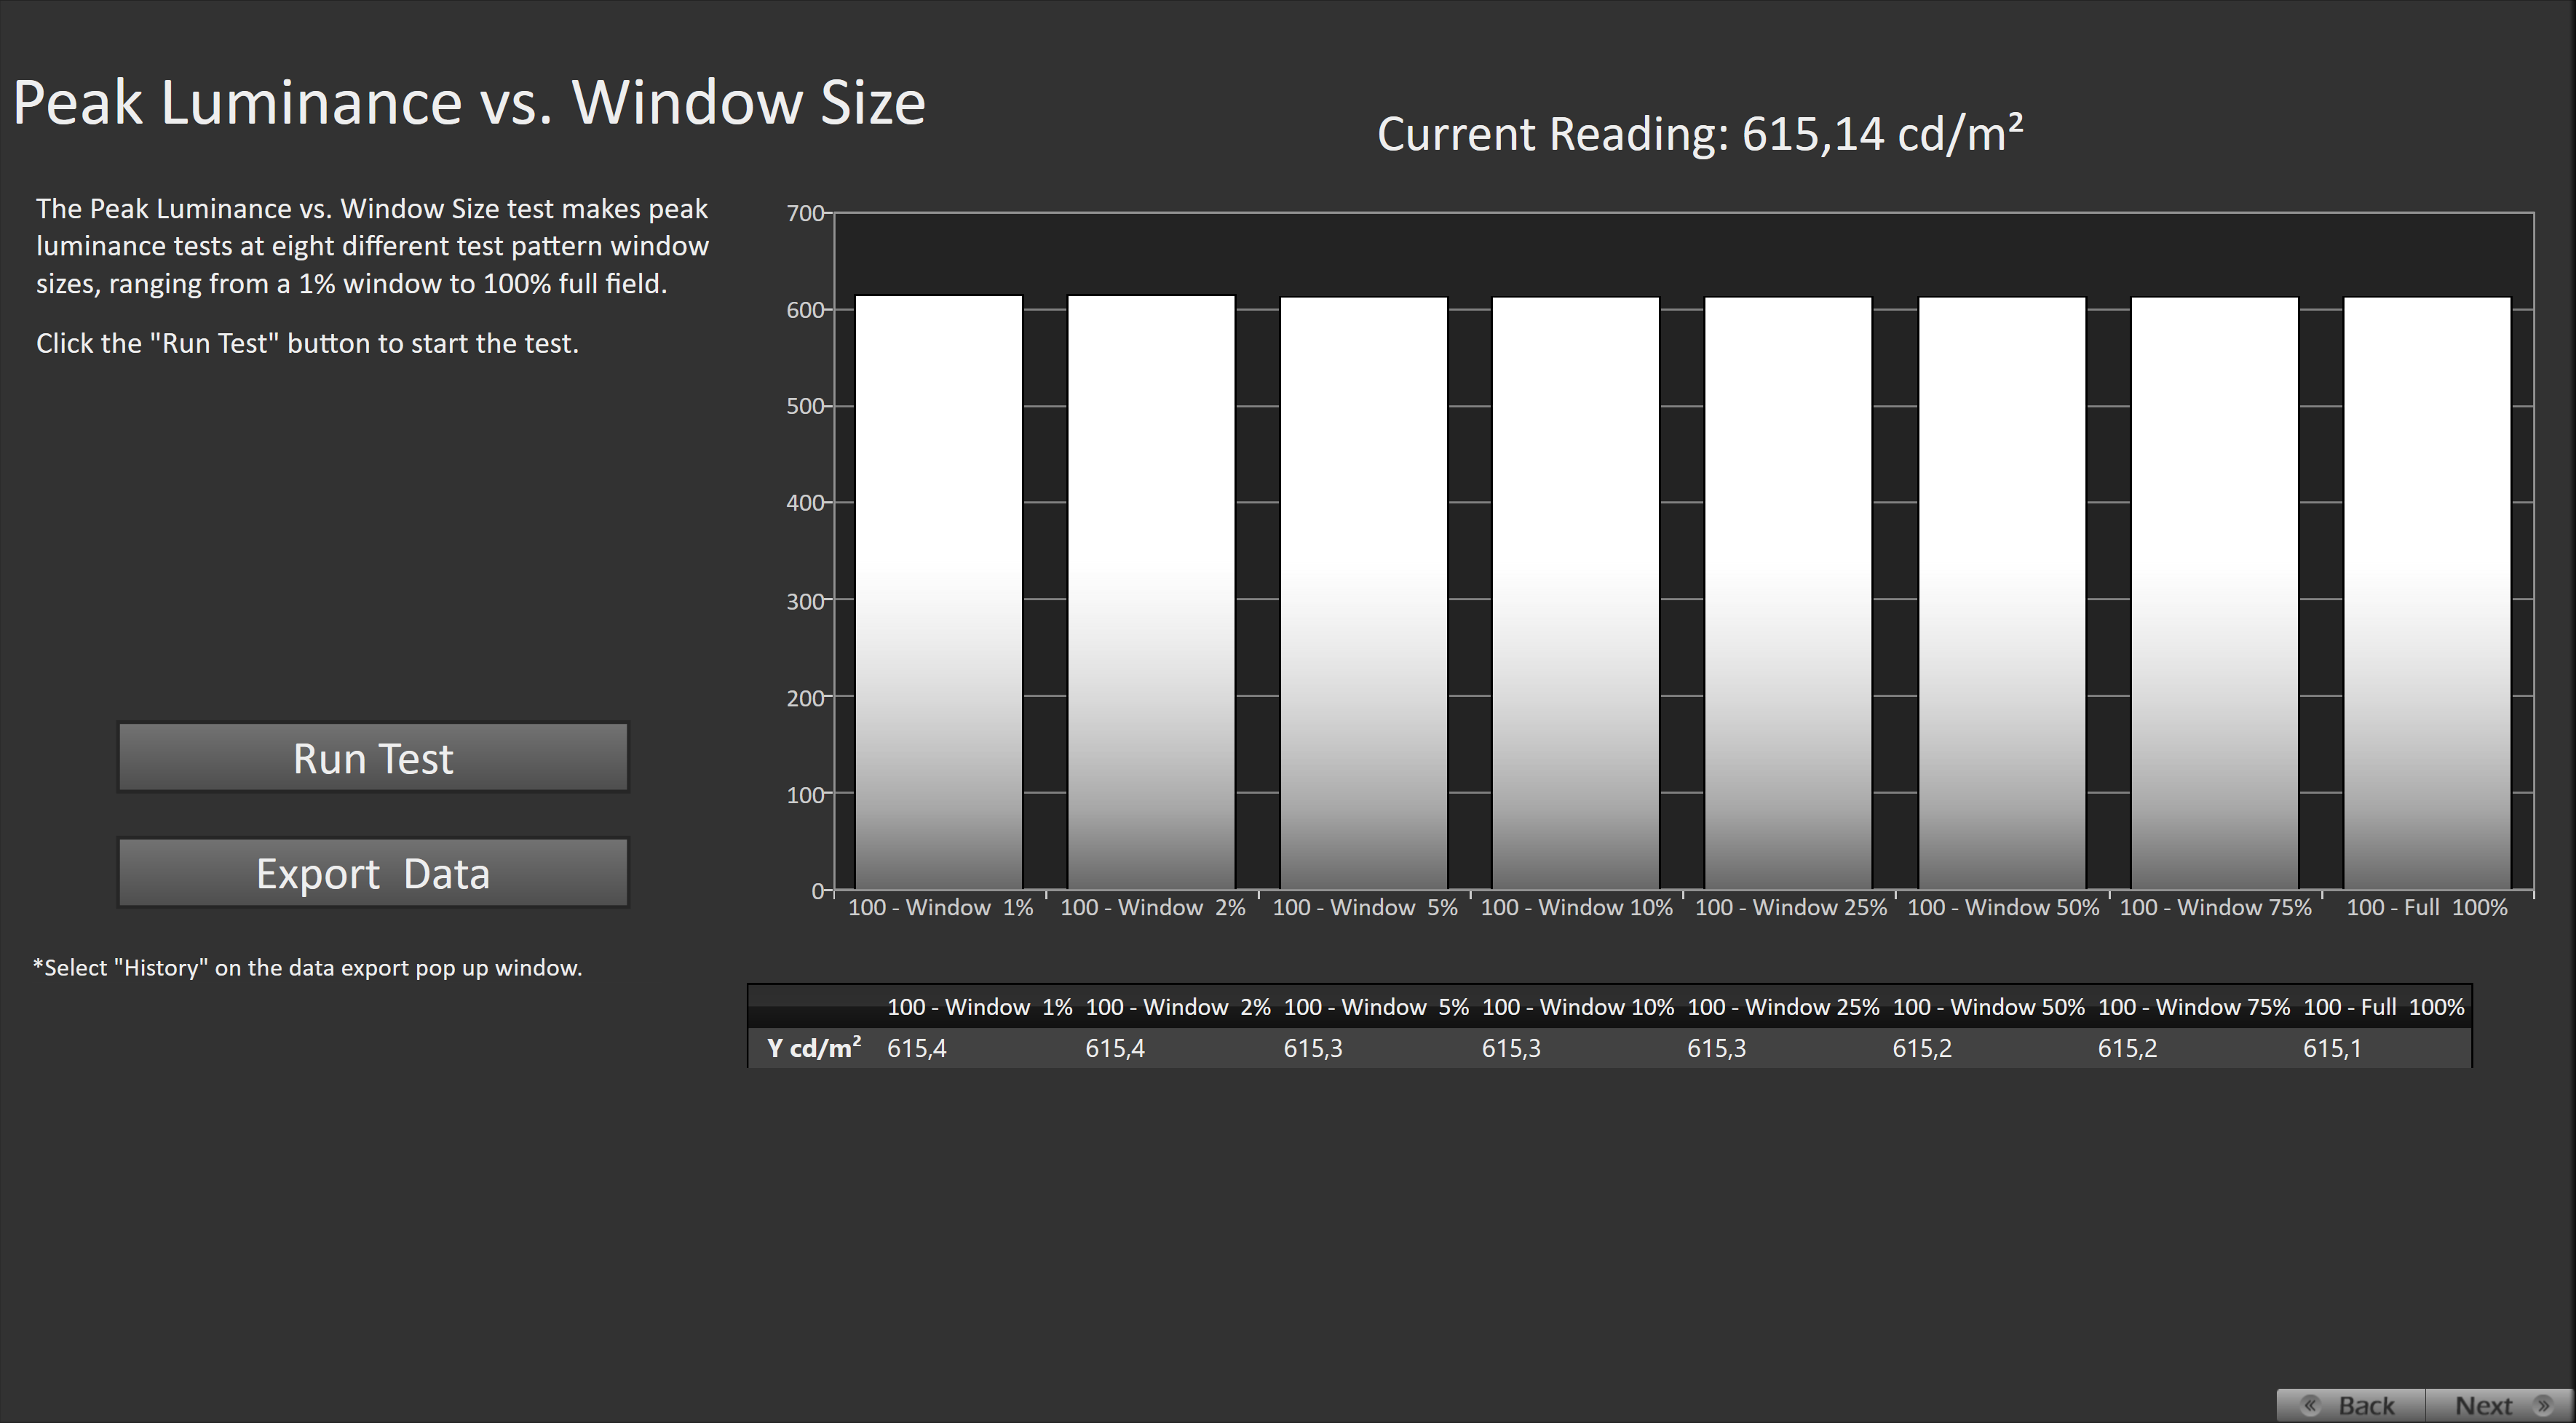
Task: Select the 615,3 value under Window 25%
Action: [x=1717, y=1048]
